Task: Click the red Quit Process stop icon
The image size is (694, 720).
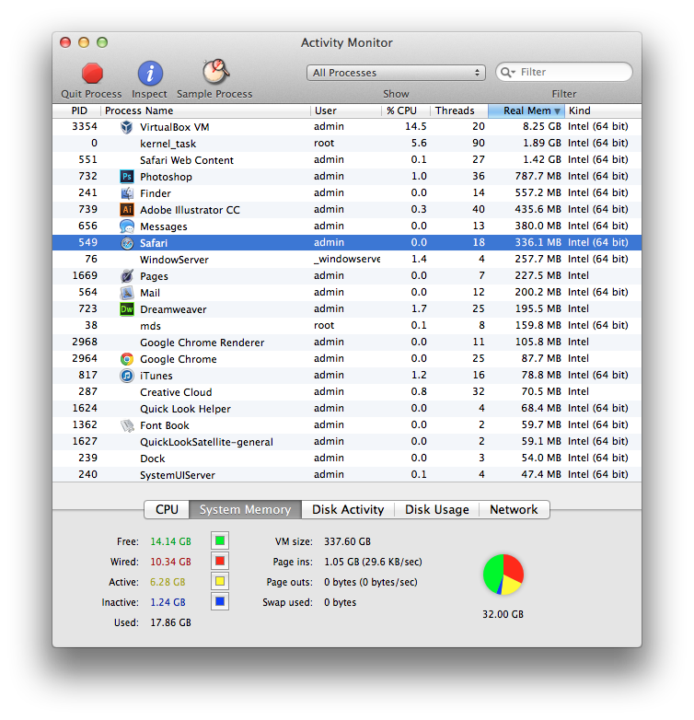Action: pyautogui.click(x=92, y=74)
